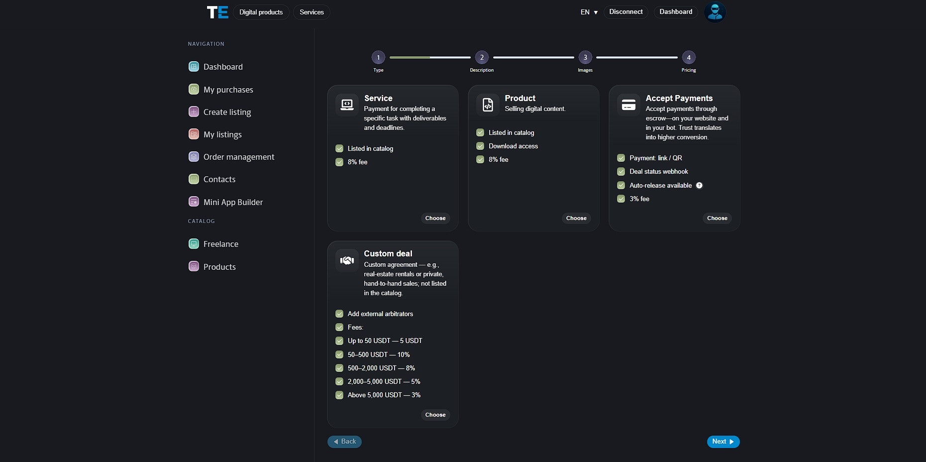Click the progress bar between steps 3 and 4
The height and width of the screenshot is (462, 926).
point(637,58)
